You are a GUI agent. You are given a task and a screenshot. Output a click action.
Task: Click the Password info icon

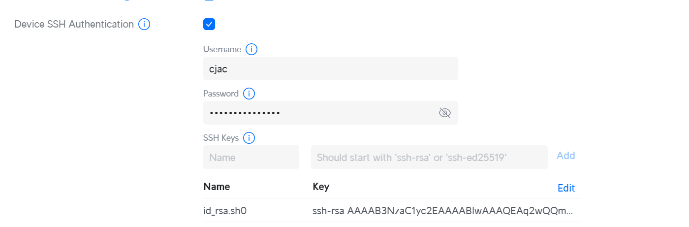tap(249, 94)
